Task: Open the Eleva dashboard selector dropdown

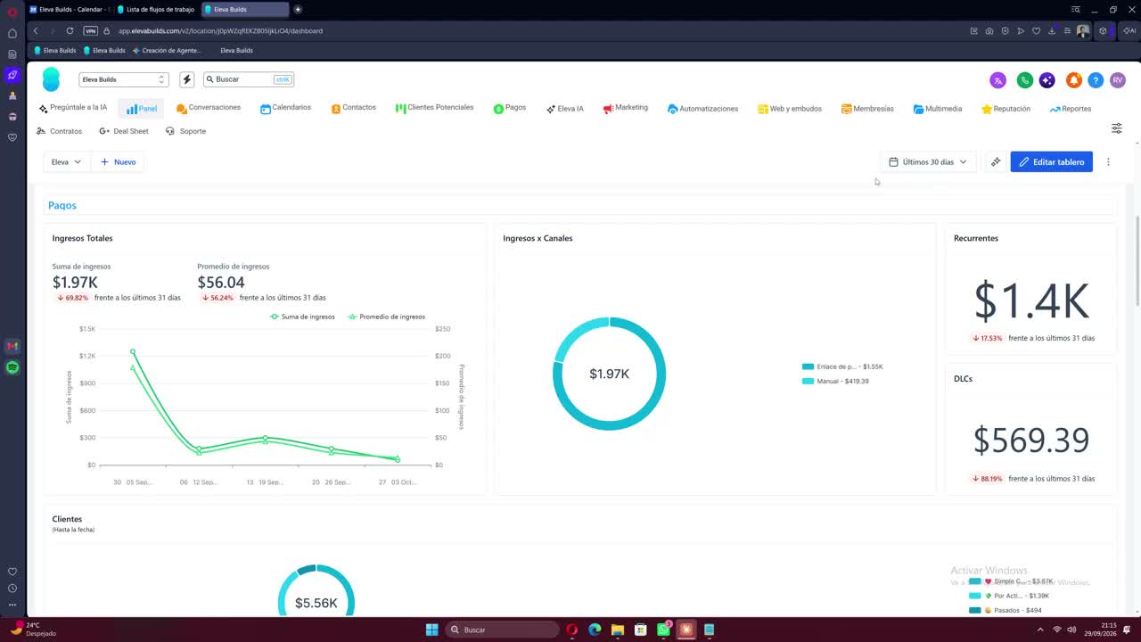Action: 67,162
